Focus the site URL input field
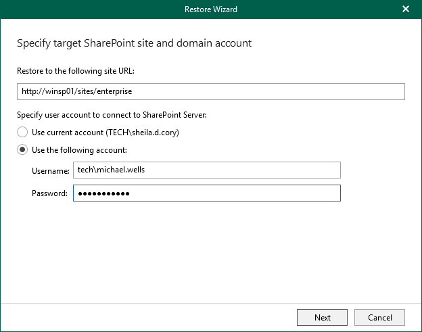The image size is (422, 332). tap(210, 91)
